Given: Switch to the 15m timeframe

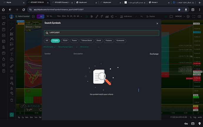Looking at the screenshot, I should point(59,16).
